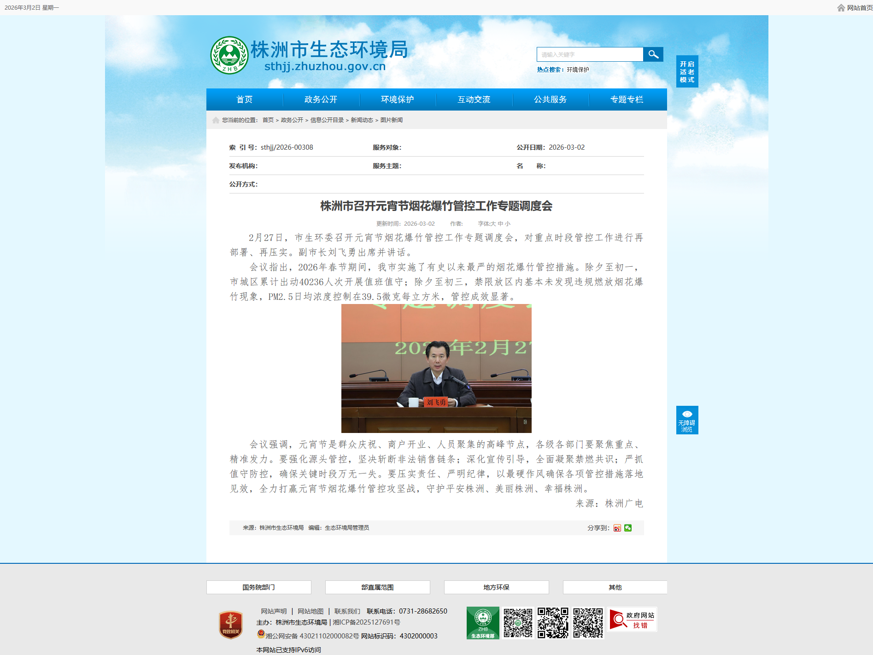Click the 株洲市生态环境局 logo emblem
This screenshot has width=873, height=655.
[x=229, y=55]
